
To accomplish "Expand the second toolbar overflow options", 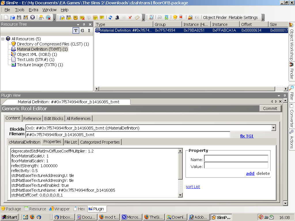I will tap(143, 18).
